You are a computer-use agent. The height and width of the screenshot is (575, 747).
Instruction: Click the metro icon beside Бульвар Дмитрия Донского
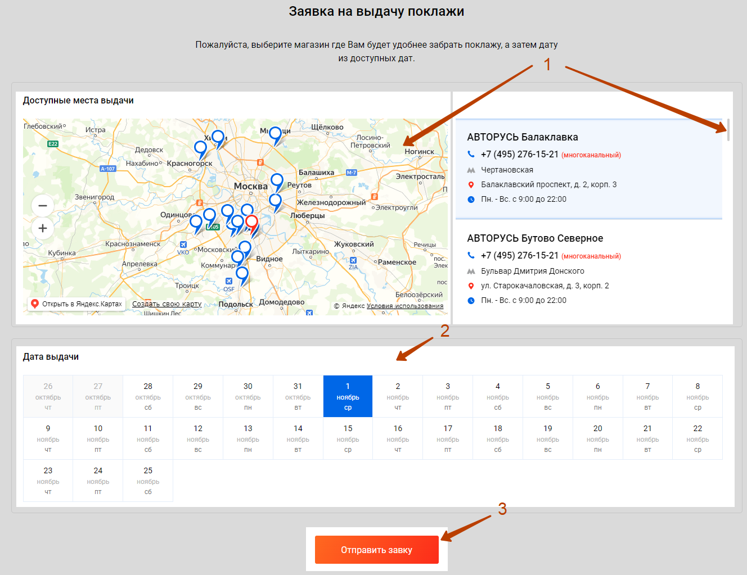tap(471, 271)
